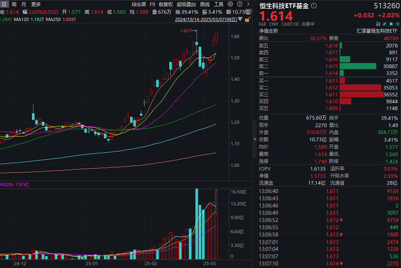Enable 超级叠加 chart overlay mode

coord(185,5)
